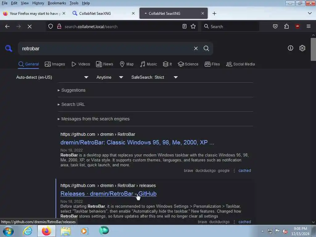The height and width of the screenshot is (237, 316).
Task: Show hidden tray icons arrow
Action: [x=262, y=231]
